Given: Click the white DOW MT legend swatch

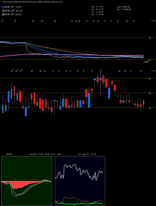Looking at the screenshot, I should 3,11.
